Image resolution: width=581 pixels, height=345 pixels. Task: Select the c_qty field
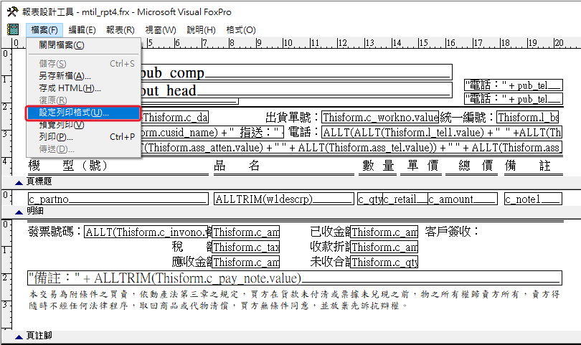pyautogui.click(x=370, y=199)
